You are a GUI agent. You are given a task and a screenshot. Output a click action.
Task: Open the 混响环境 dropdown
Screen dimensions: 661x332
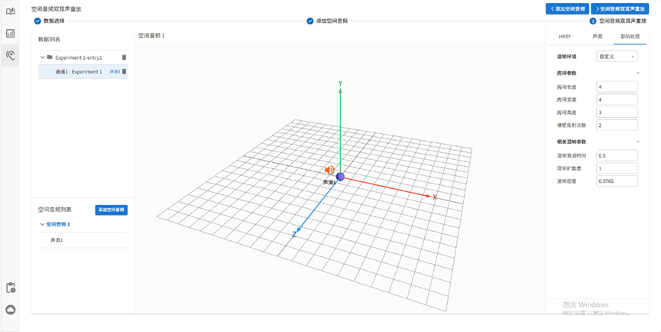(x=617, y=57)
